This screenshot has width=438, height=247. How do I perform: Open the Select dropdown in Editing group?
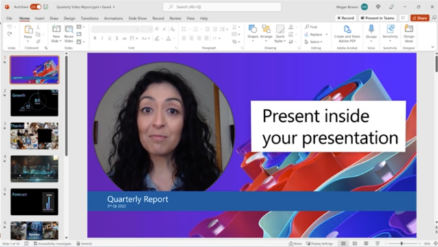[313, 42]
